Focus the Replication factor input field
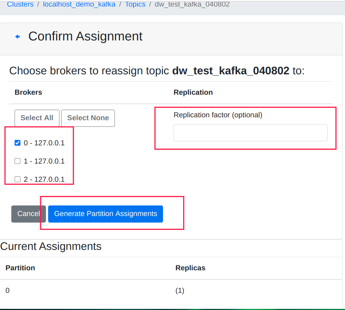 250,133
